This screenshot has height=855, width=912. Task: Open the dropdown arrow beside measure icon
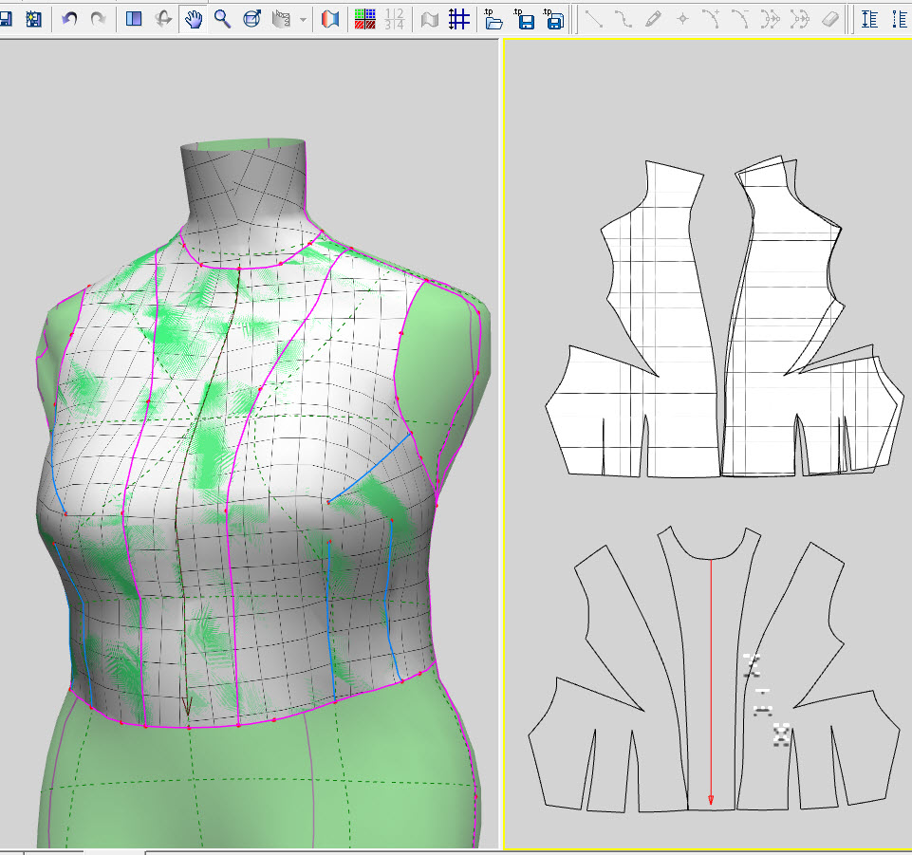pyautogui.click(x=303, y=20)
